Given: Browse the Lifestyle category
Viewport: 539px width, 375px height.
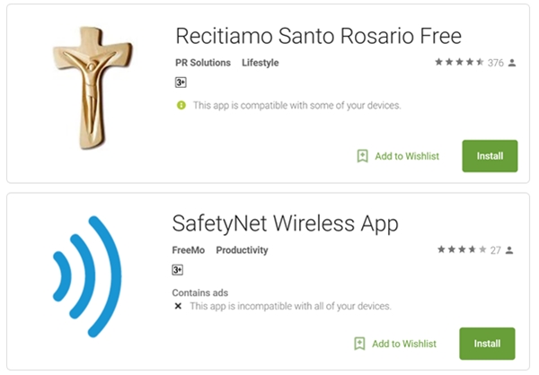Looking at the screenshot, I should (261, 63).
